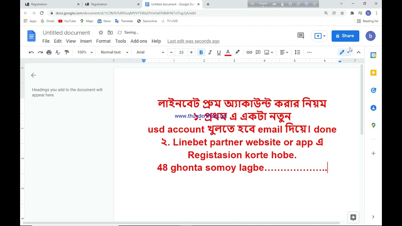Open the text alignment dropdown
Screen dimensions: 402x226
coord(284,52)
